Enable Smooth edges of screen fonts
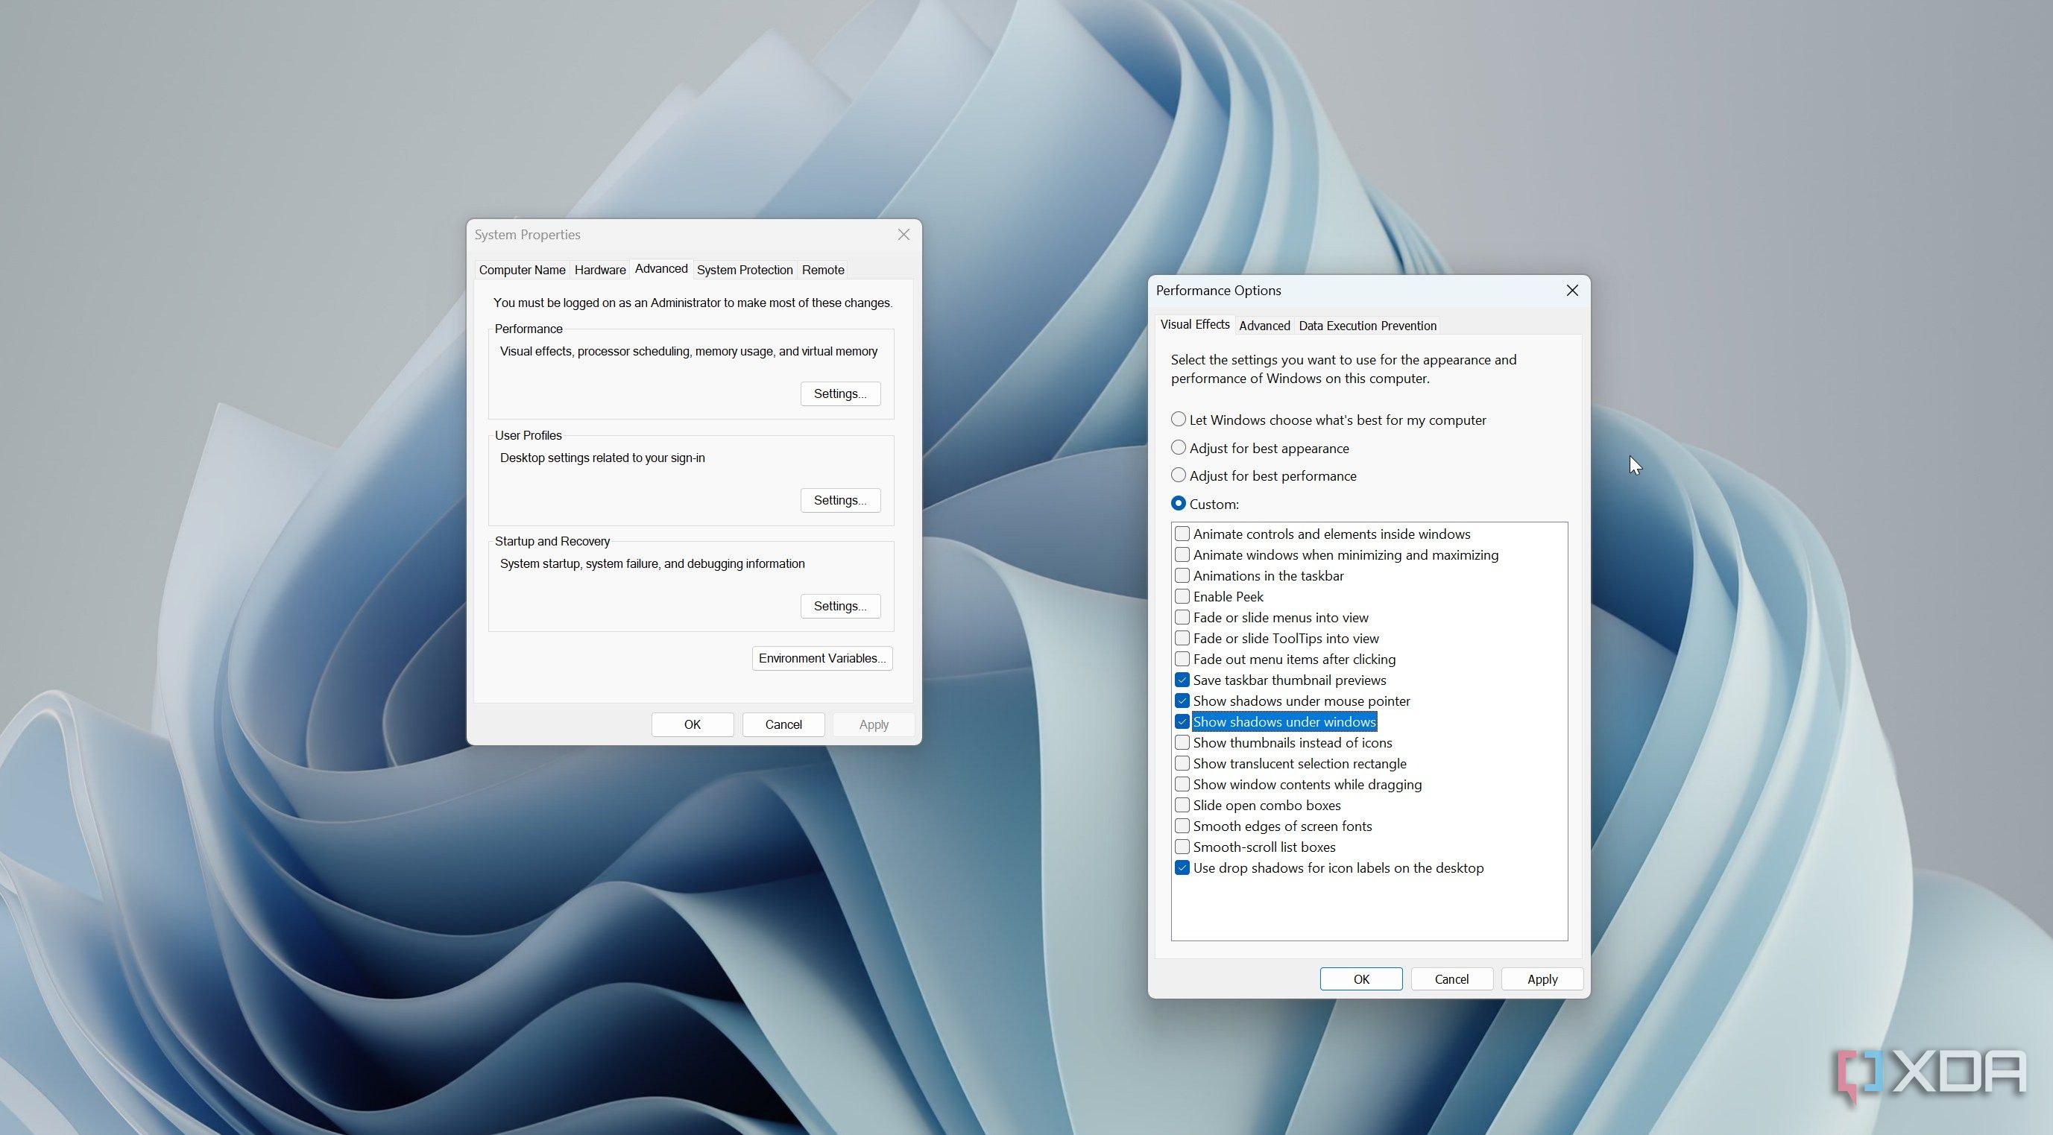This screenshot has width=2053, height=1135. point(1182,826)
